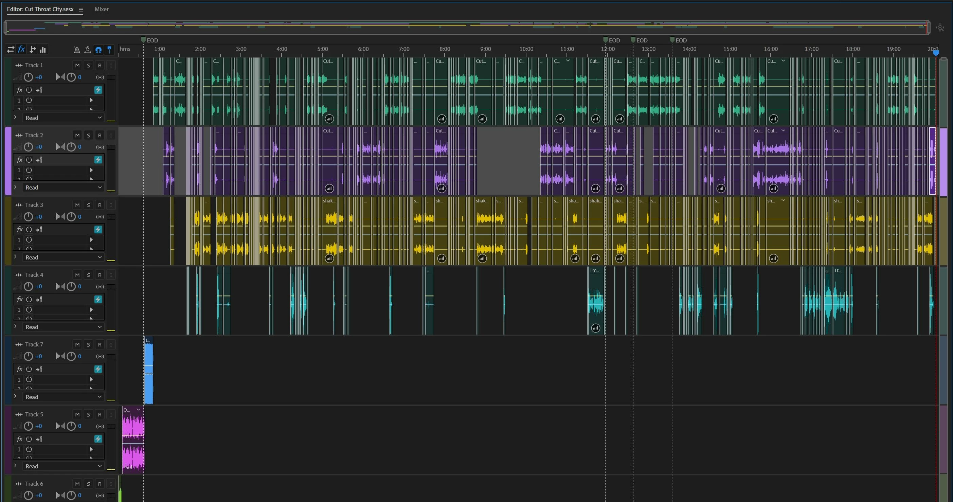
Task: Toggle the snapping magnet icon
Action: (x=98, y=50)
